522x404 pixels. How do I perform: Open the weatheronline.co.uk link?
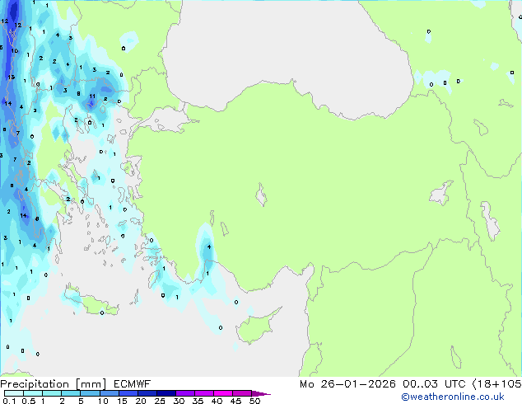click(453, 397)
